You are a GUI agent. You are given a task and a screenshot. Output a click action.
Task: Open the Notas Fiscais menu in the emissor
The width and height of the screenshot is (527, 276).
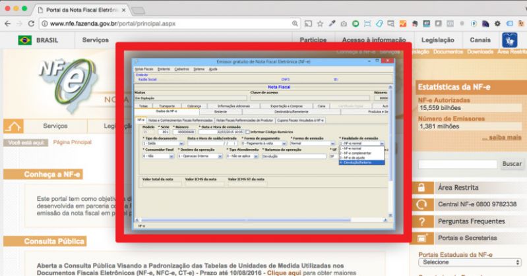tap(144, 69)
